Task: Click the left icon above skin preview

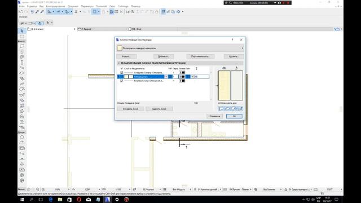Action: pos(224,68)
